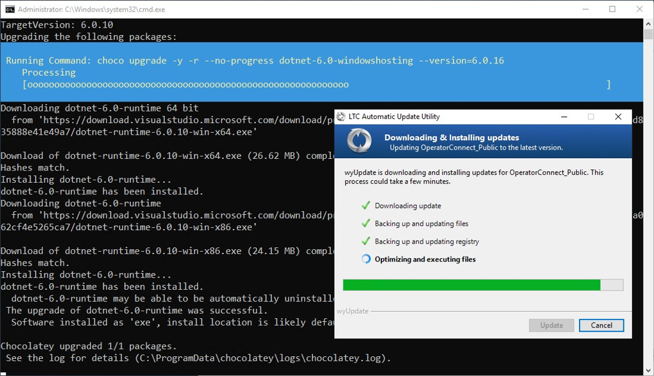Click the green update progress bar

(471, 285)
